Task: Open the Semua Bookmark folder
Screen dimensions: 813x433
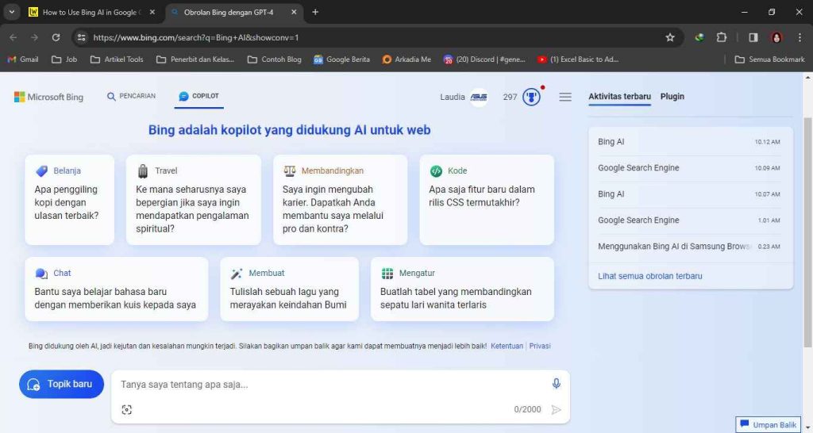Action: point(769,59)
